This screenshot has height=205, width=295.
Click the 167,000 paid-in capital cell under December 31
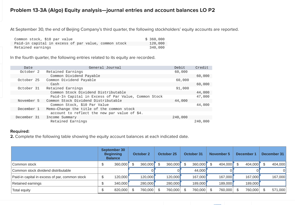tap(272, 177)
